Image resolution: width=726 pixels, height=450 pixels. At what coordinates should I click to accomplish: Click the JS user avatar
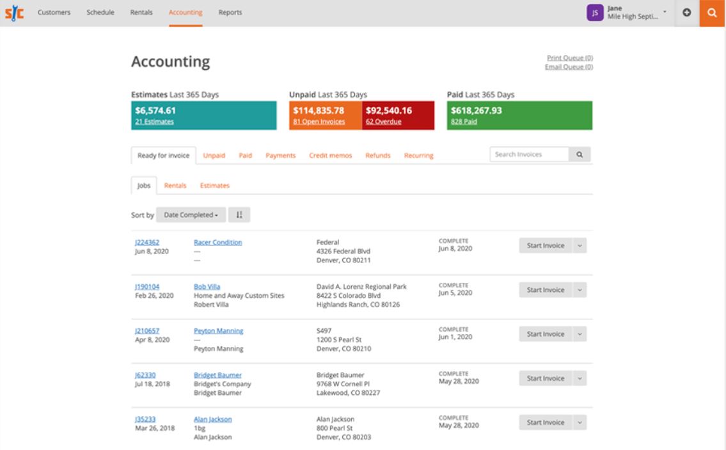[x=595, y=13]
